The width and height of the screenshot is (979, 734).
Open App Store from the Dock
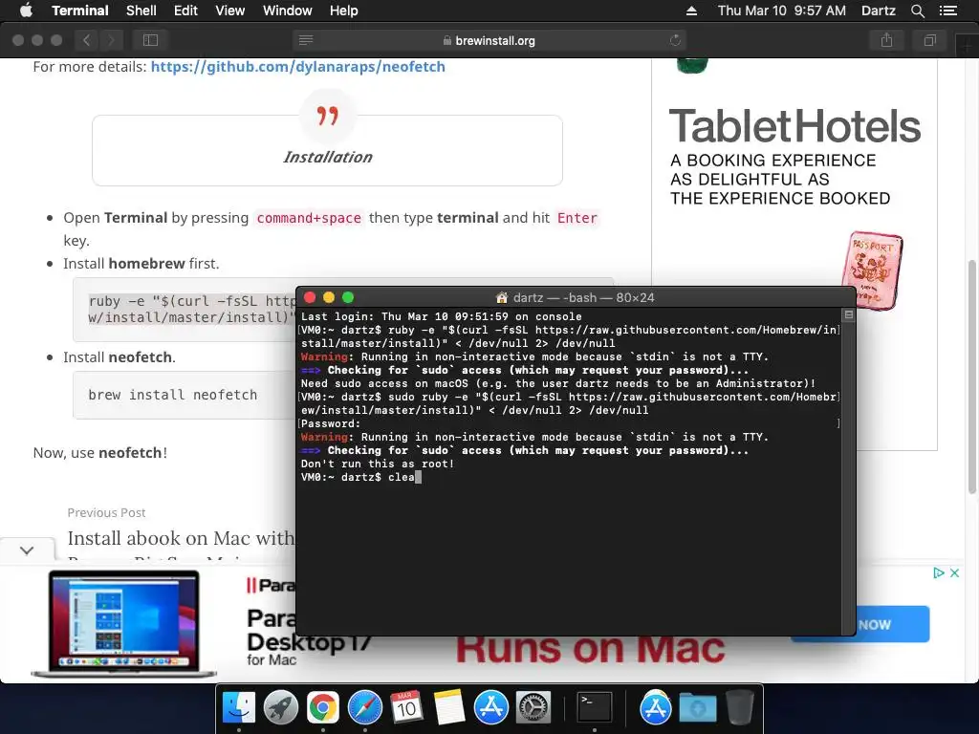click(490, 708)
